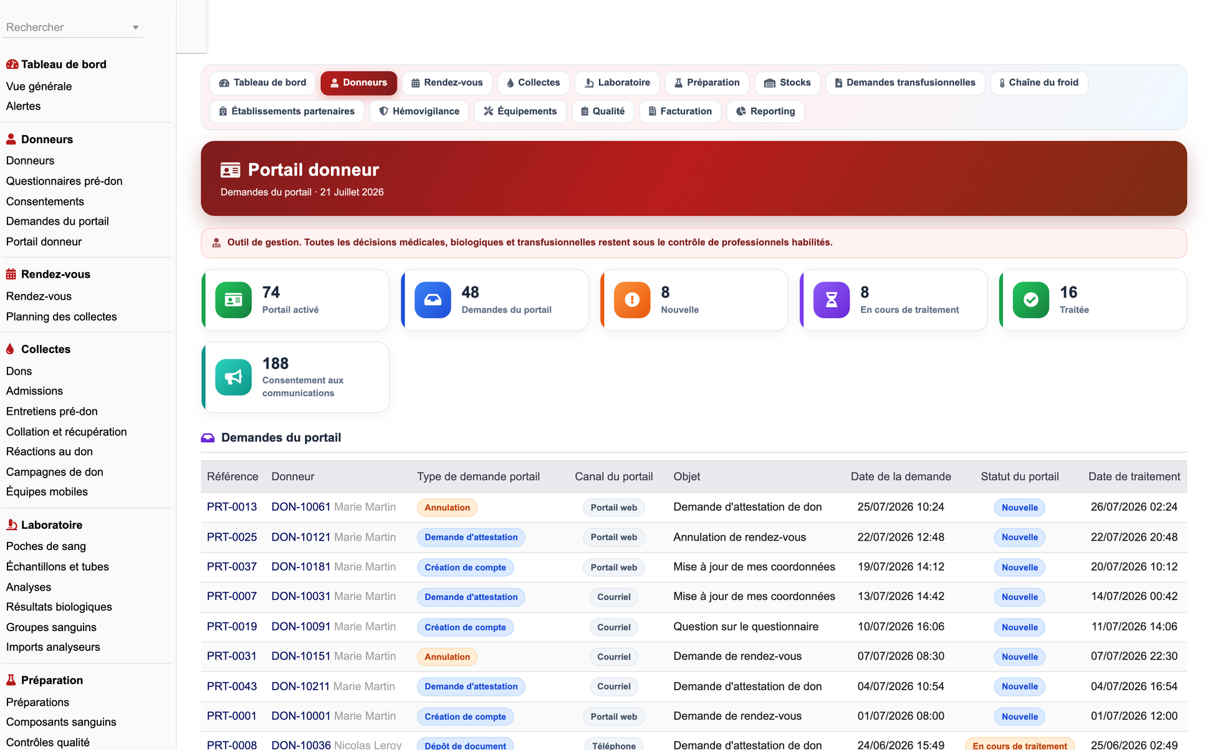Open the Équipements tab
The image size is (1213, 750).
(520, 112)
